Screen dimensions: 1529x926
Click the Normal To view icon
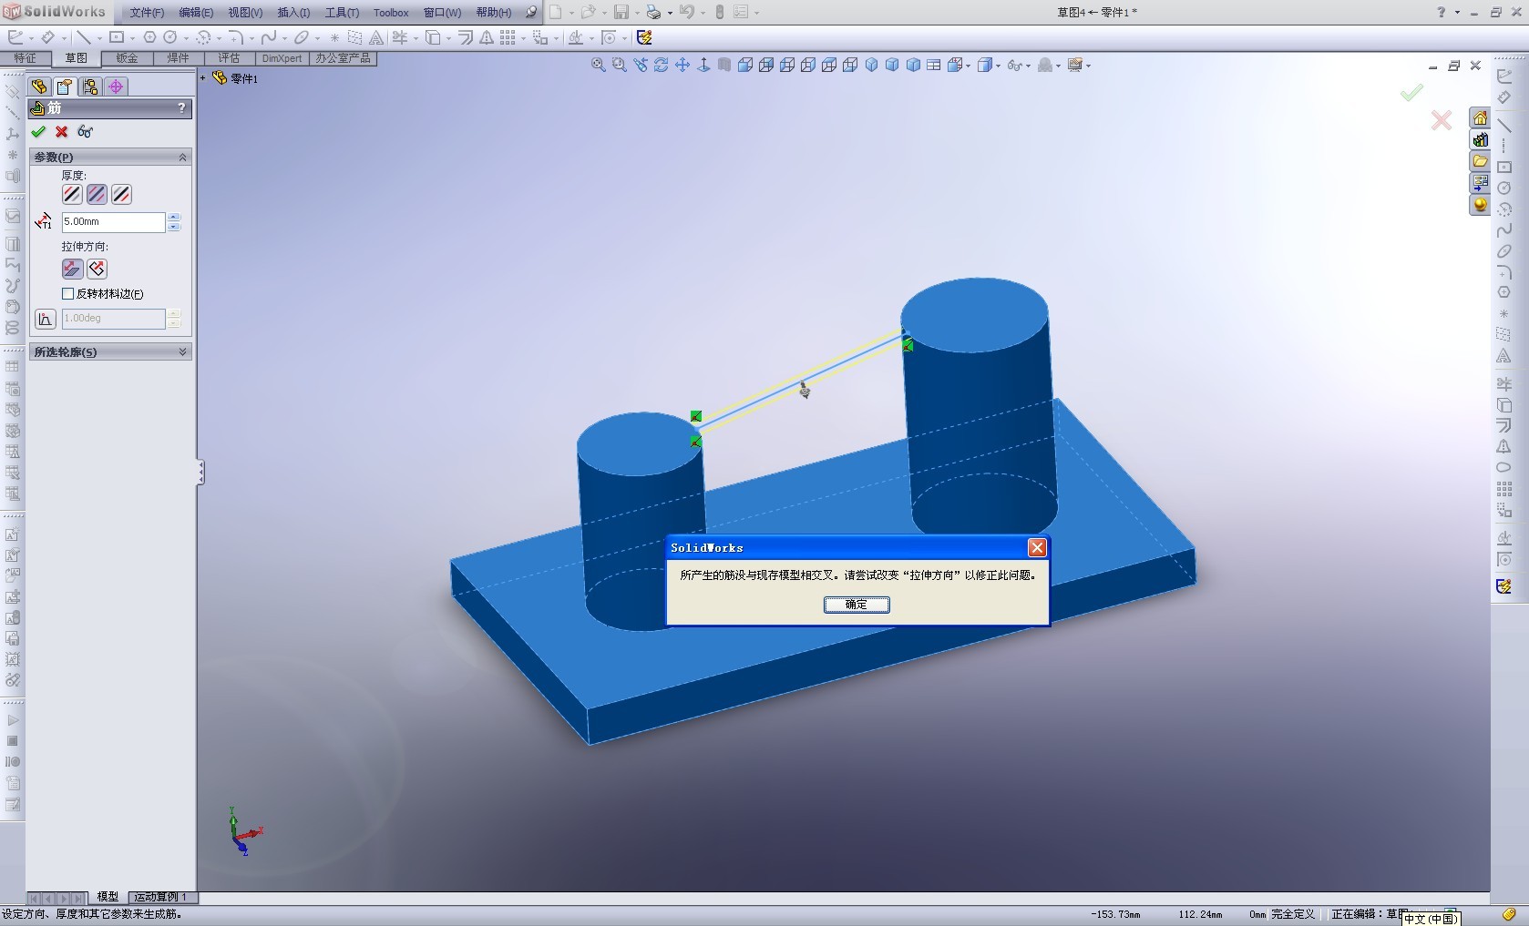(x=703, y=65)
